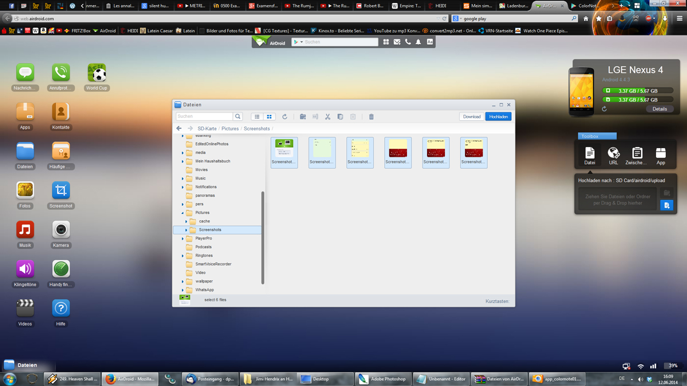Expand the Notifications folder node

point(183,187)
